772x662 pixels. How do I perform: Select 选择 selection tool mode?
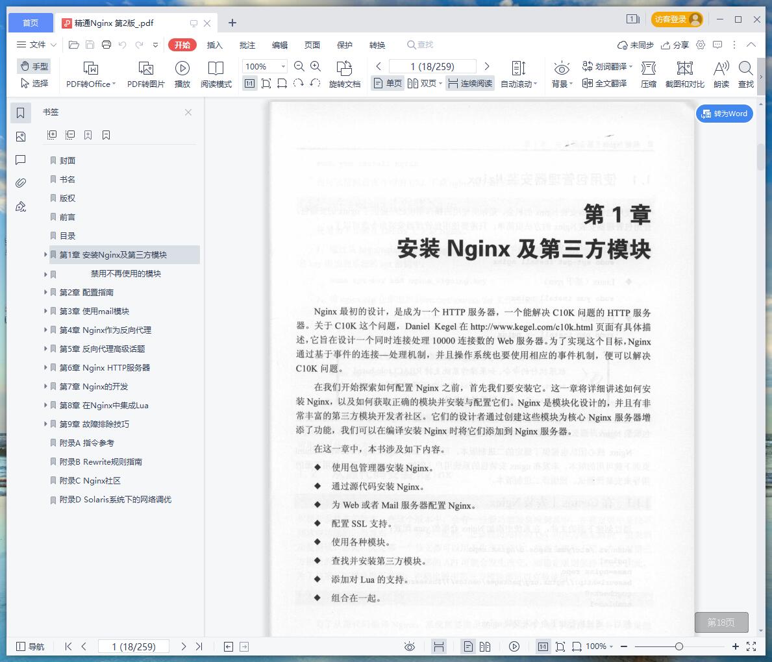(x=34, y=84)
